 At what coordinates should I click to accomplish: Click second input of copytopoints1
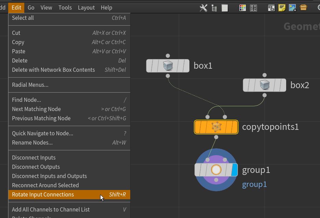point(225,117)
